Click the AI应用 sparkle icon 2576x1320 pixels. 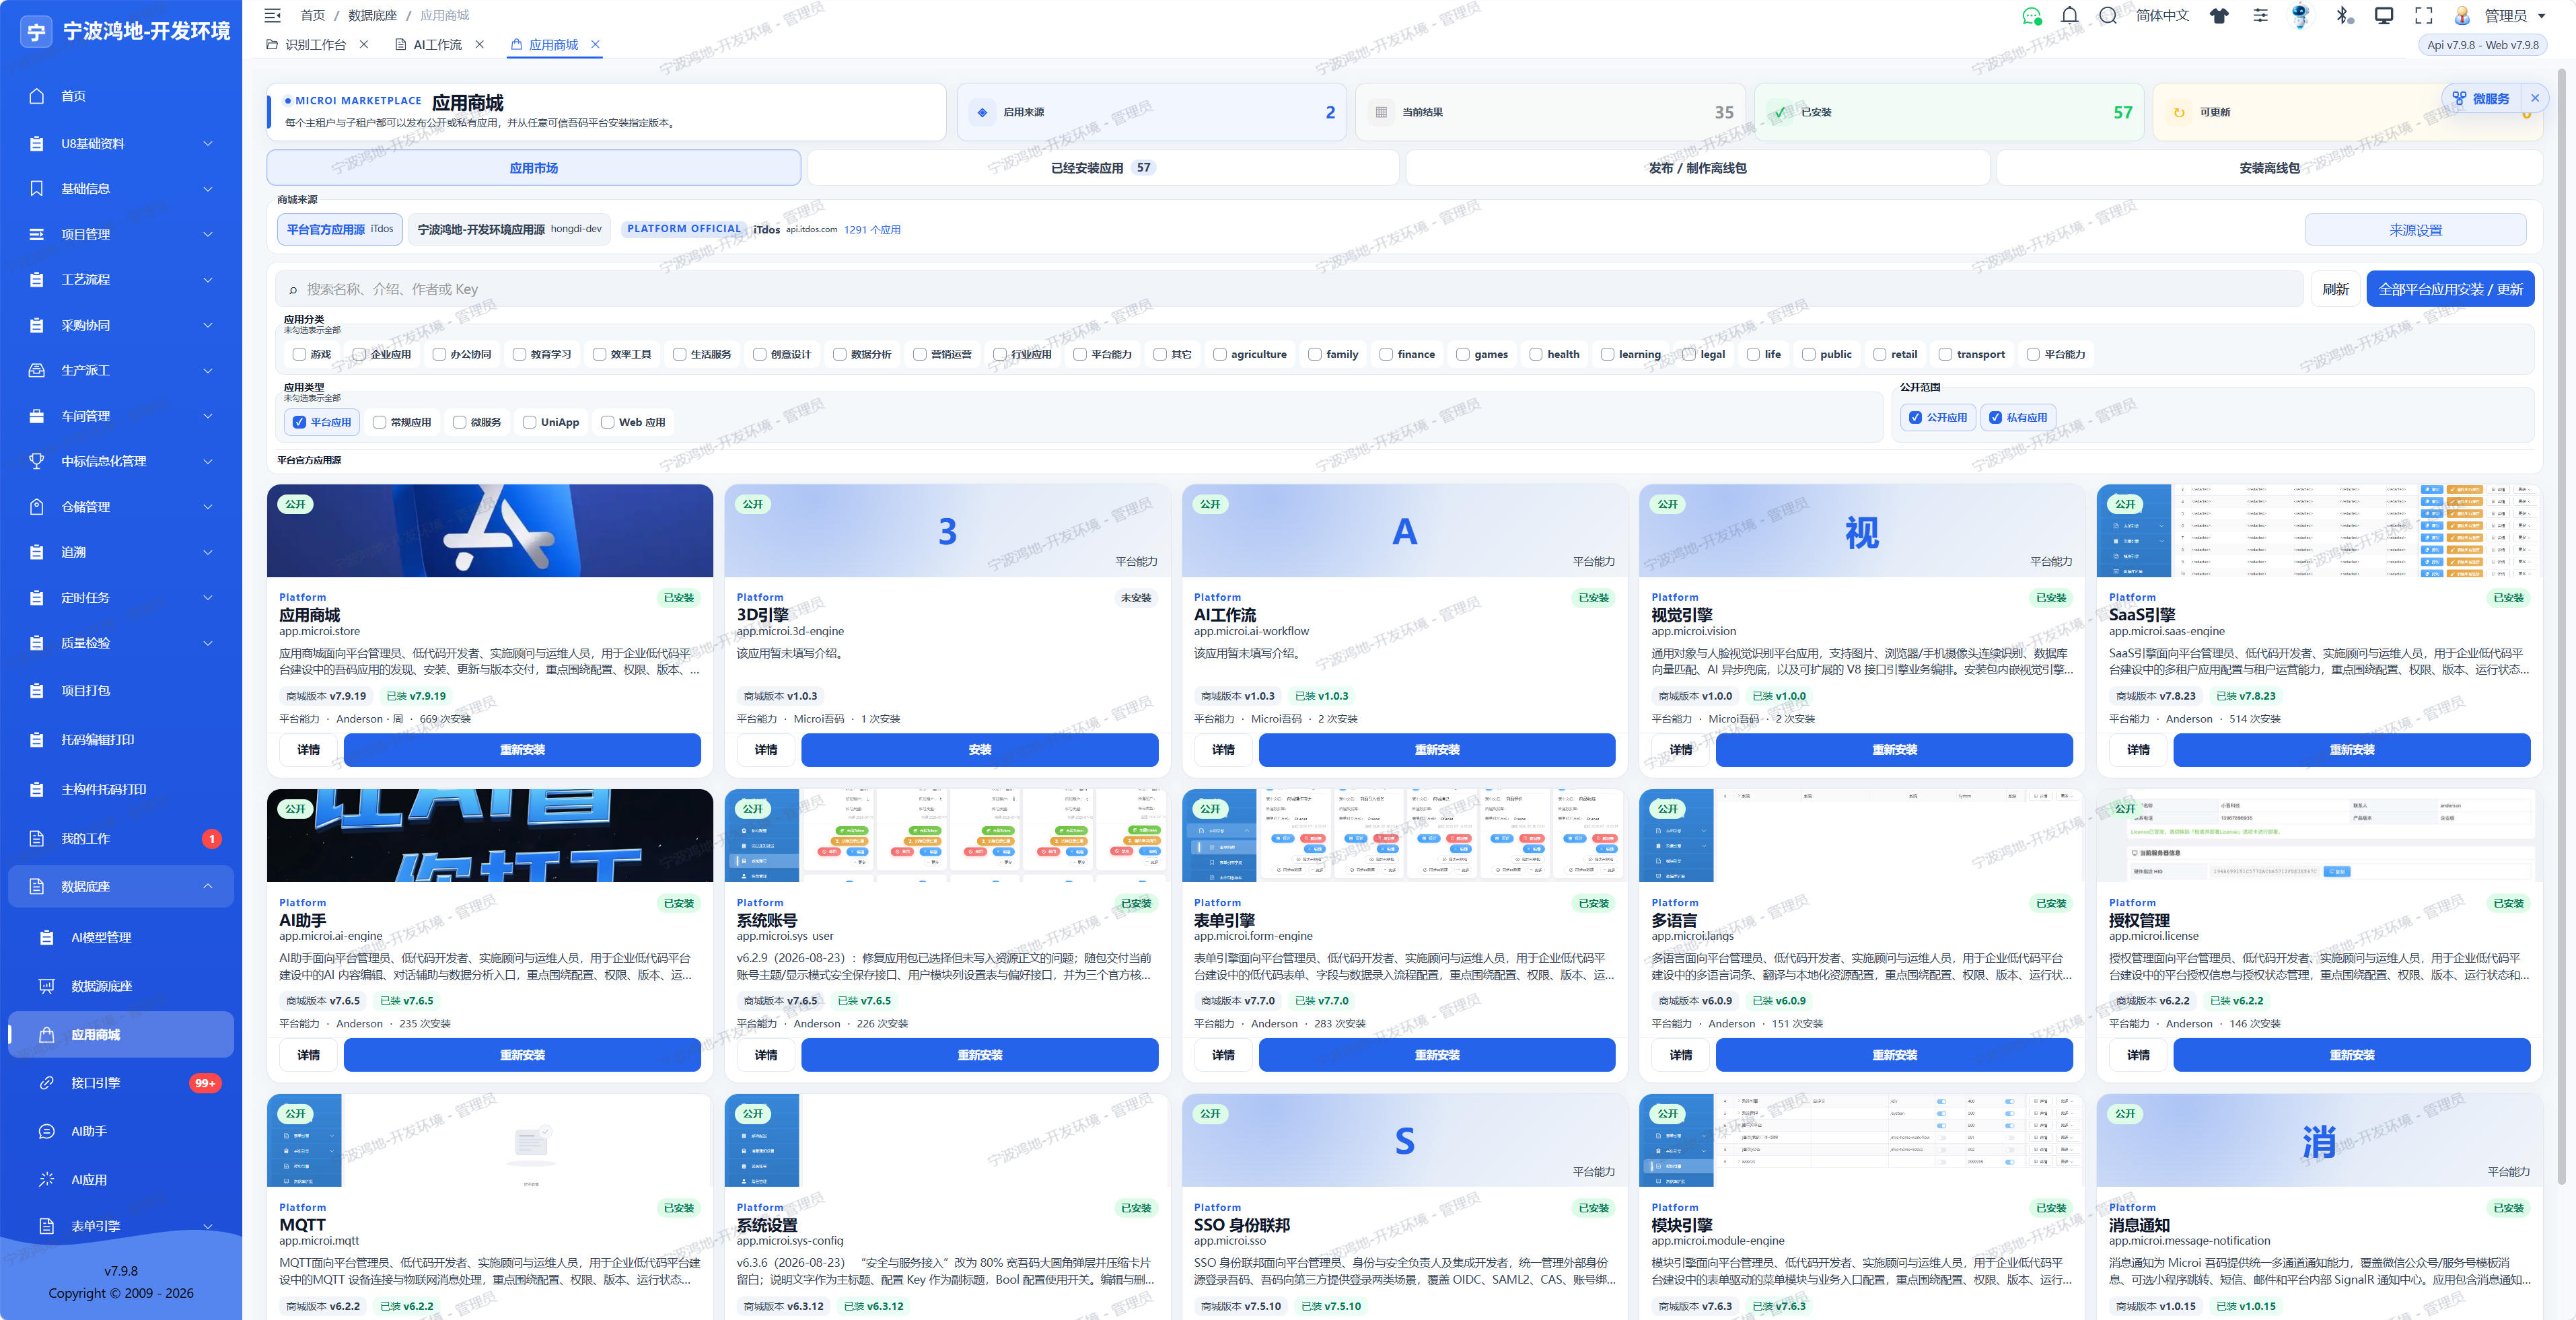coord(46,1180)
